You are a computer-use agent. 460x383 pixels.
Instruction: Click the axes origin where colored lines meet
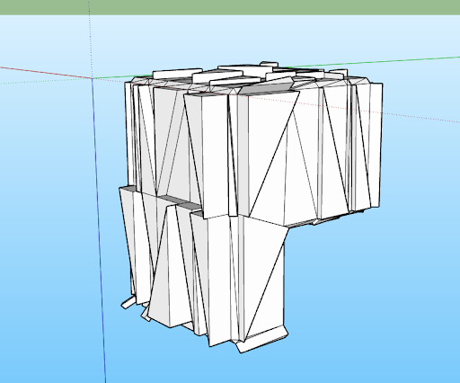[x=92, y=78]
